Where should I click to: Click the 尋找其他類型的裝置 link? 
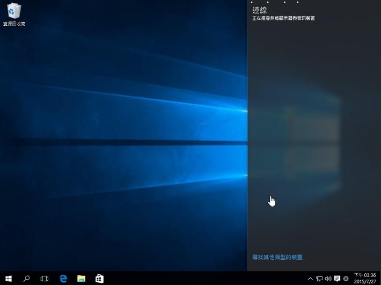click(277, 257)
